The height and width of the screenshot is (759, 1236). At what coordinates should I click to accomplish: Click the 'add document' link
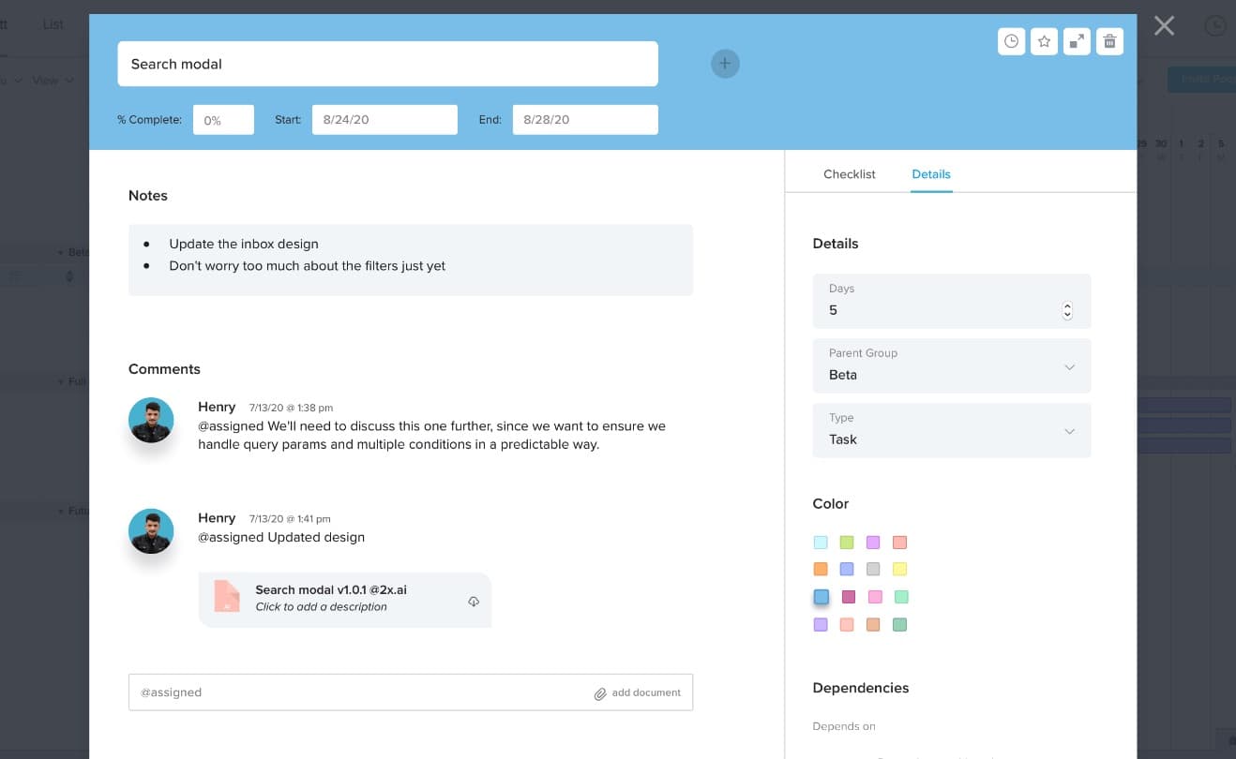coord(646,692)
